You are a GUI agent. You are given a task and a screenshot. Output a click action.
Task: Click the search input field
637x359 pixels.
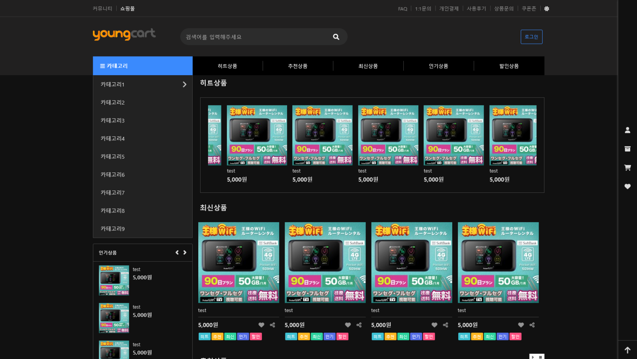point(255,37)
